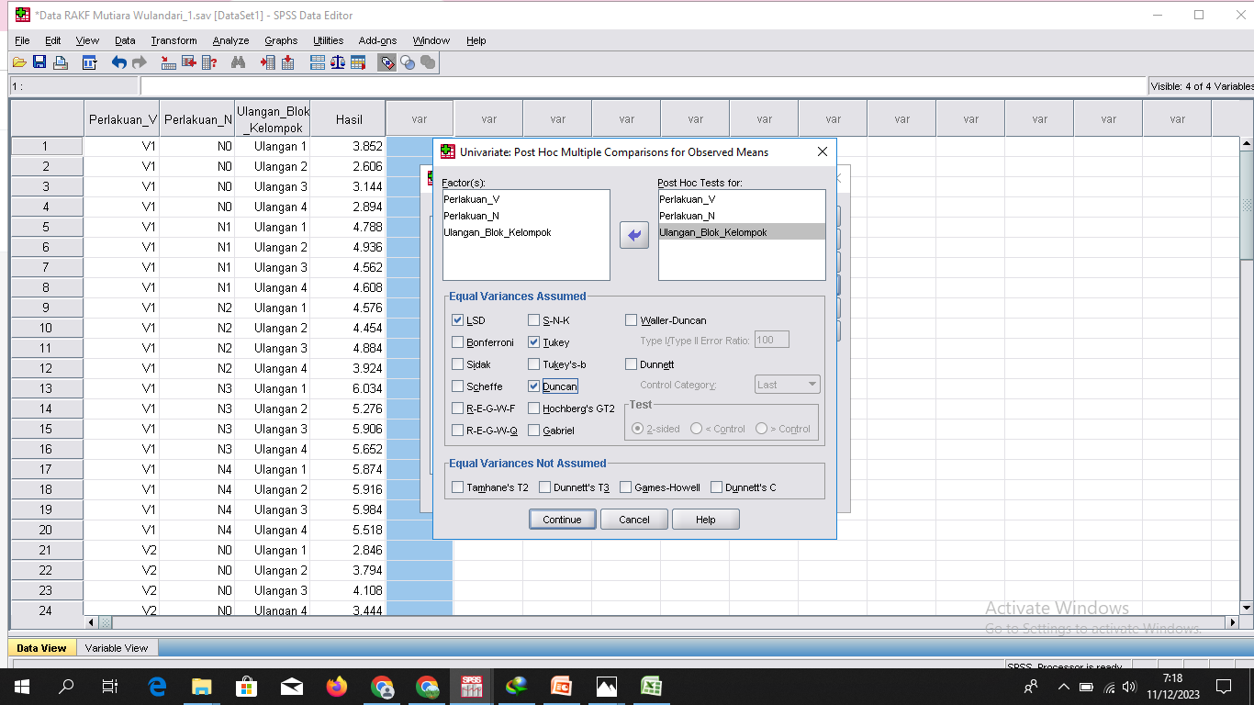The image size is (1254, 705).
Task: Open Firefox from the taskbar
Action: point(337,687)
